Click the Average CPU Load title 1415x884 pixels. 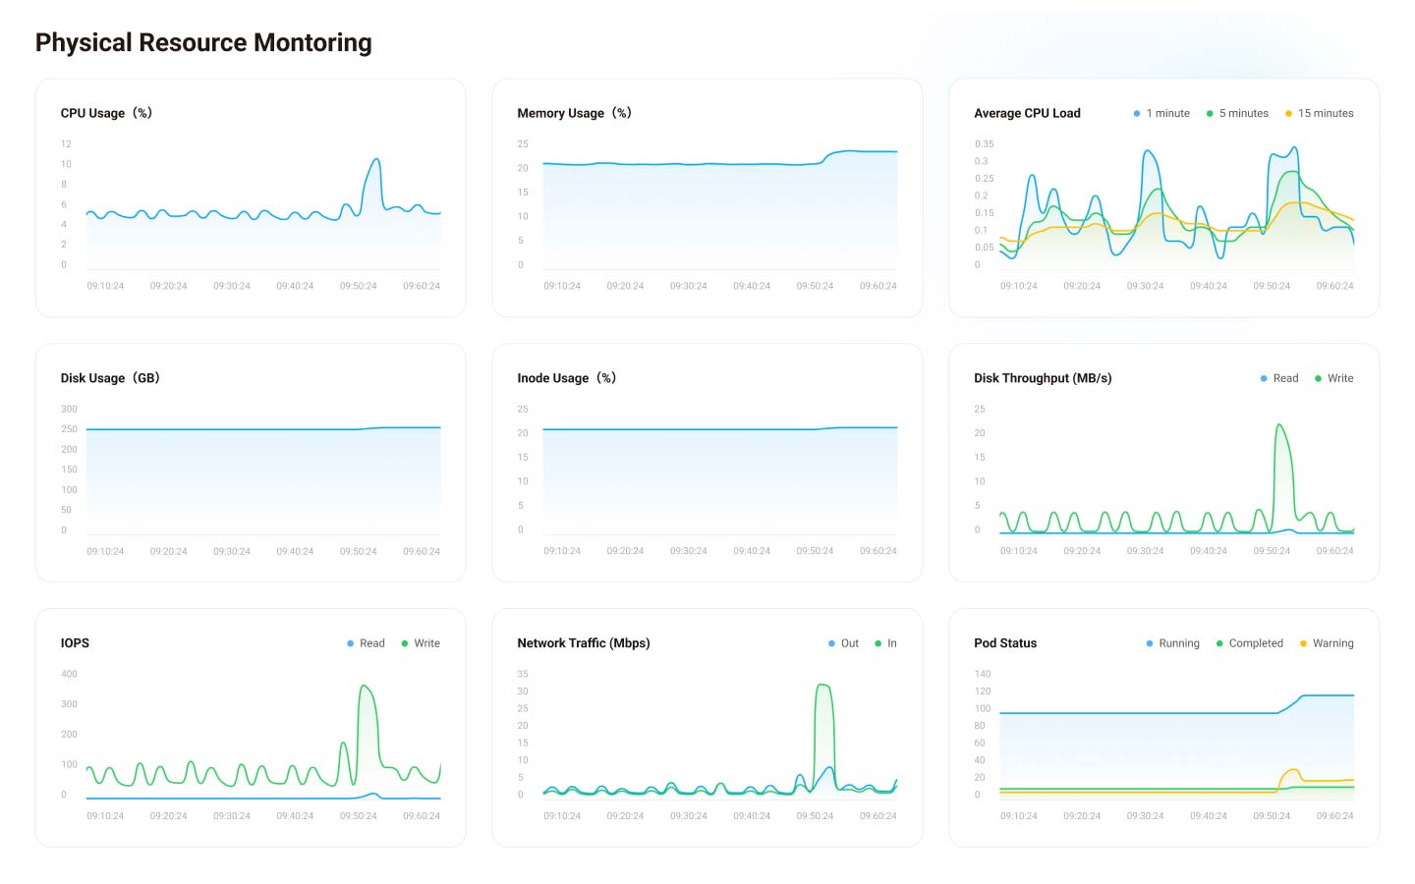tap(1027, 113)
